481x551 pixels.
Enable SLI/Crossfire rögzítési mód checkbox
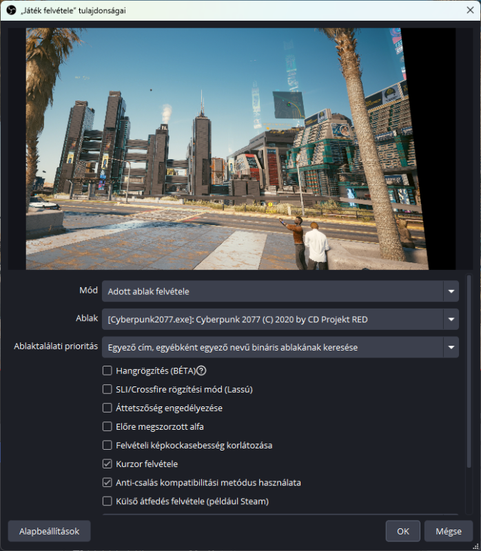click(108, 389)
